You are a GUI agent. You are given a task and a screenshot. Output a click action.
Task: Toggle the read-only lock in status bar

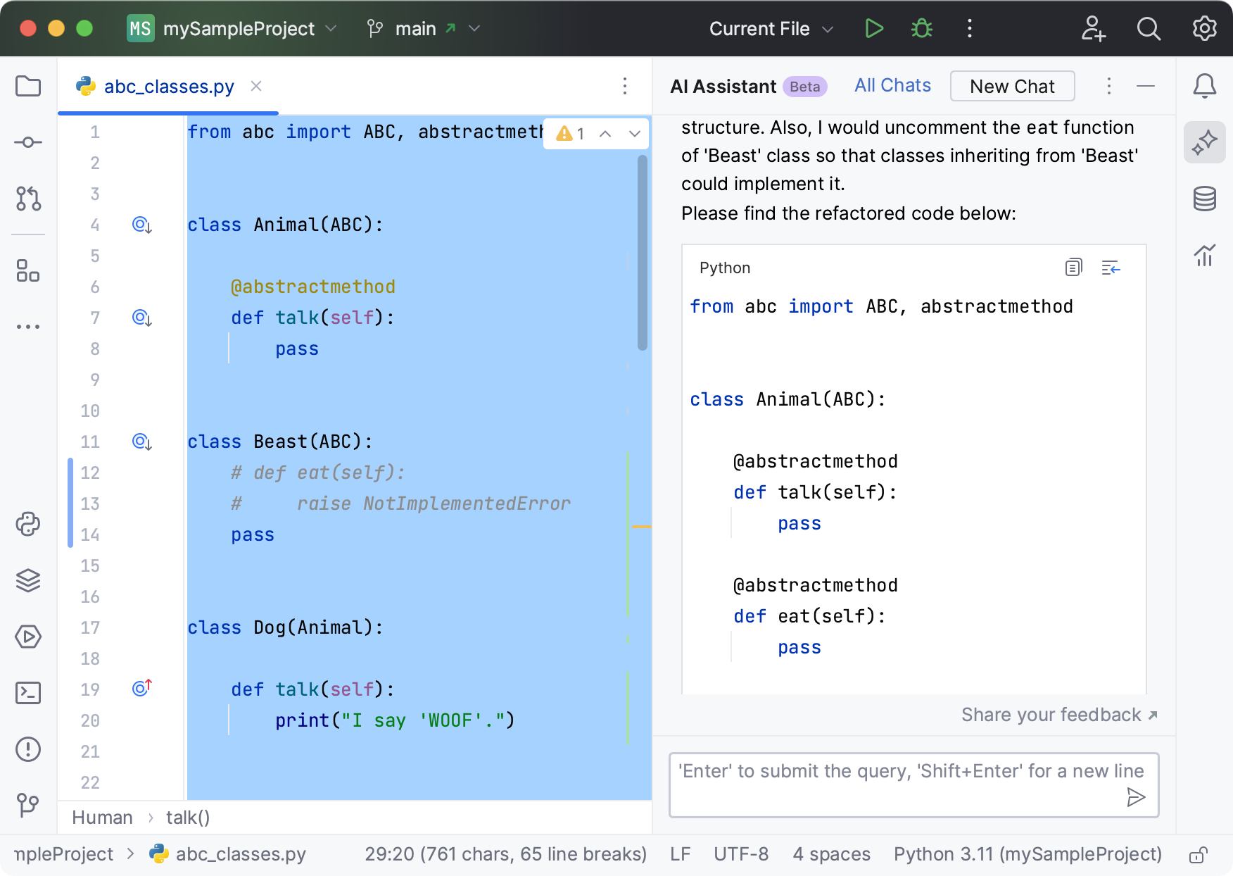click(1198, 855)
